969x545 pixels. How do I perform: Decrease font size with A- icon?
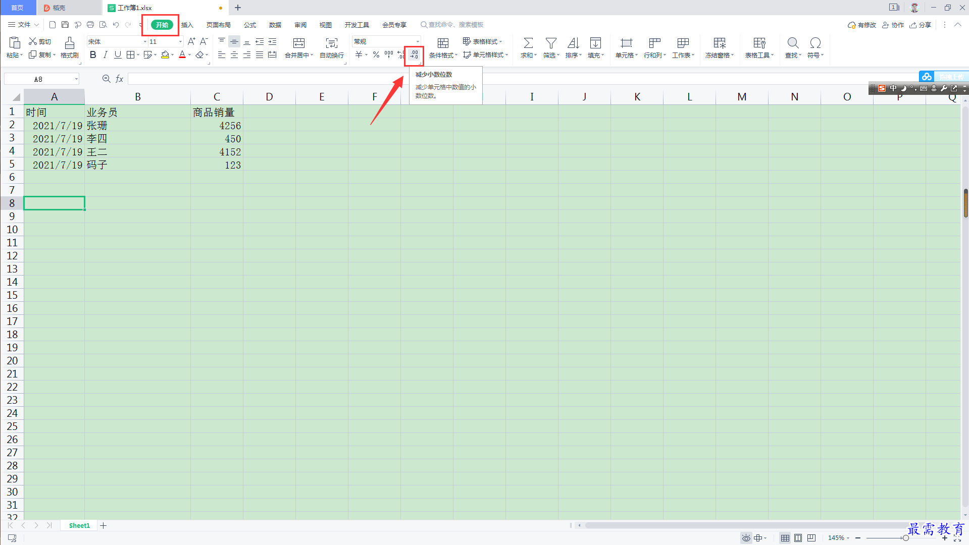click(204, 41)
